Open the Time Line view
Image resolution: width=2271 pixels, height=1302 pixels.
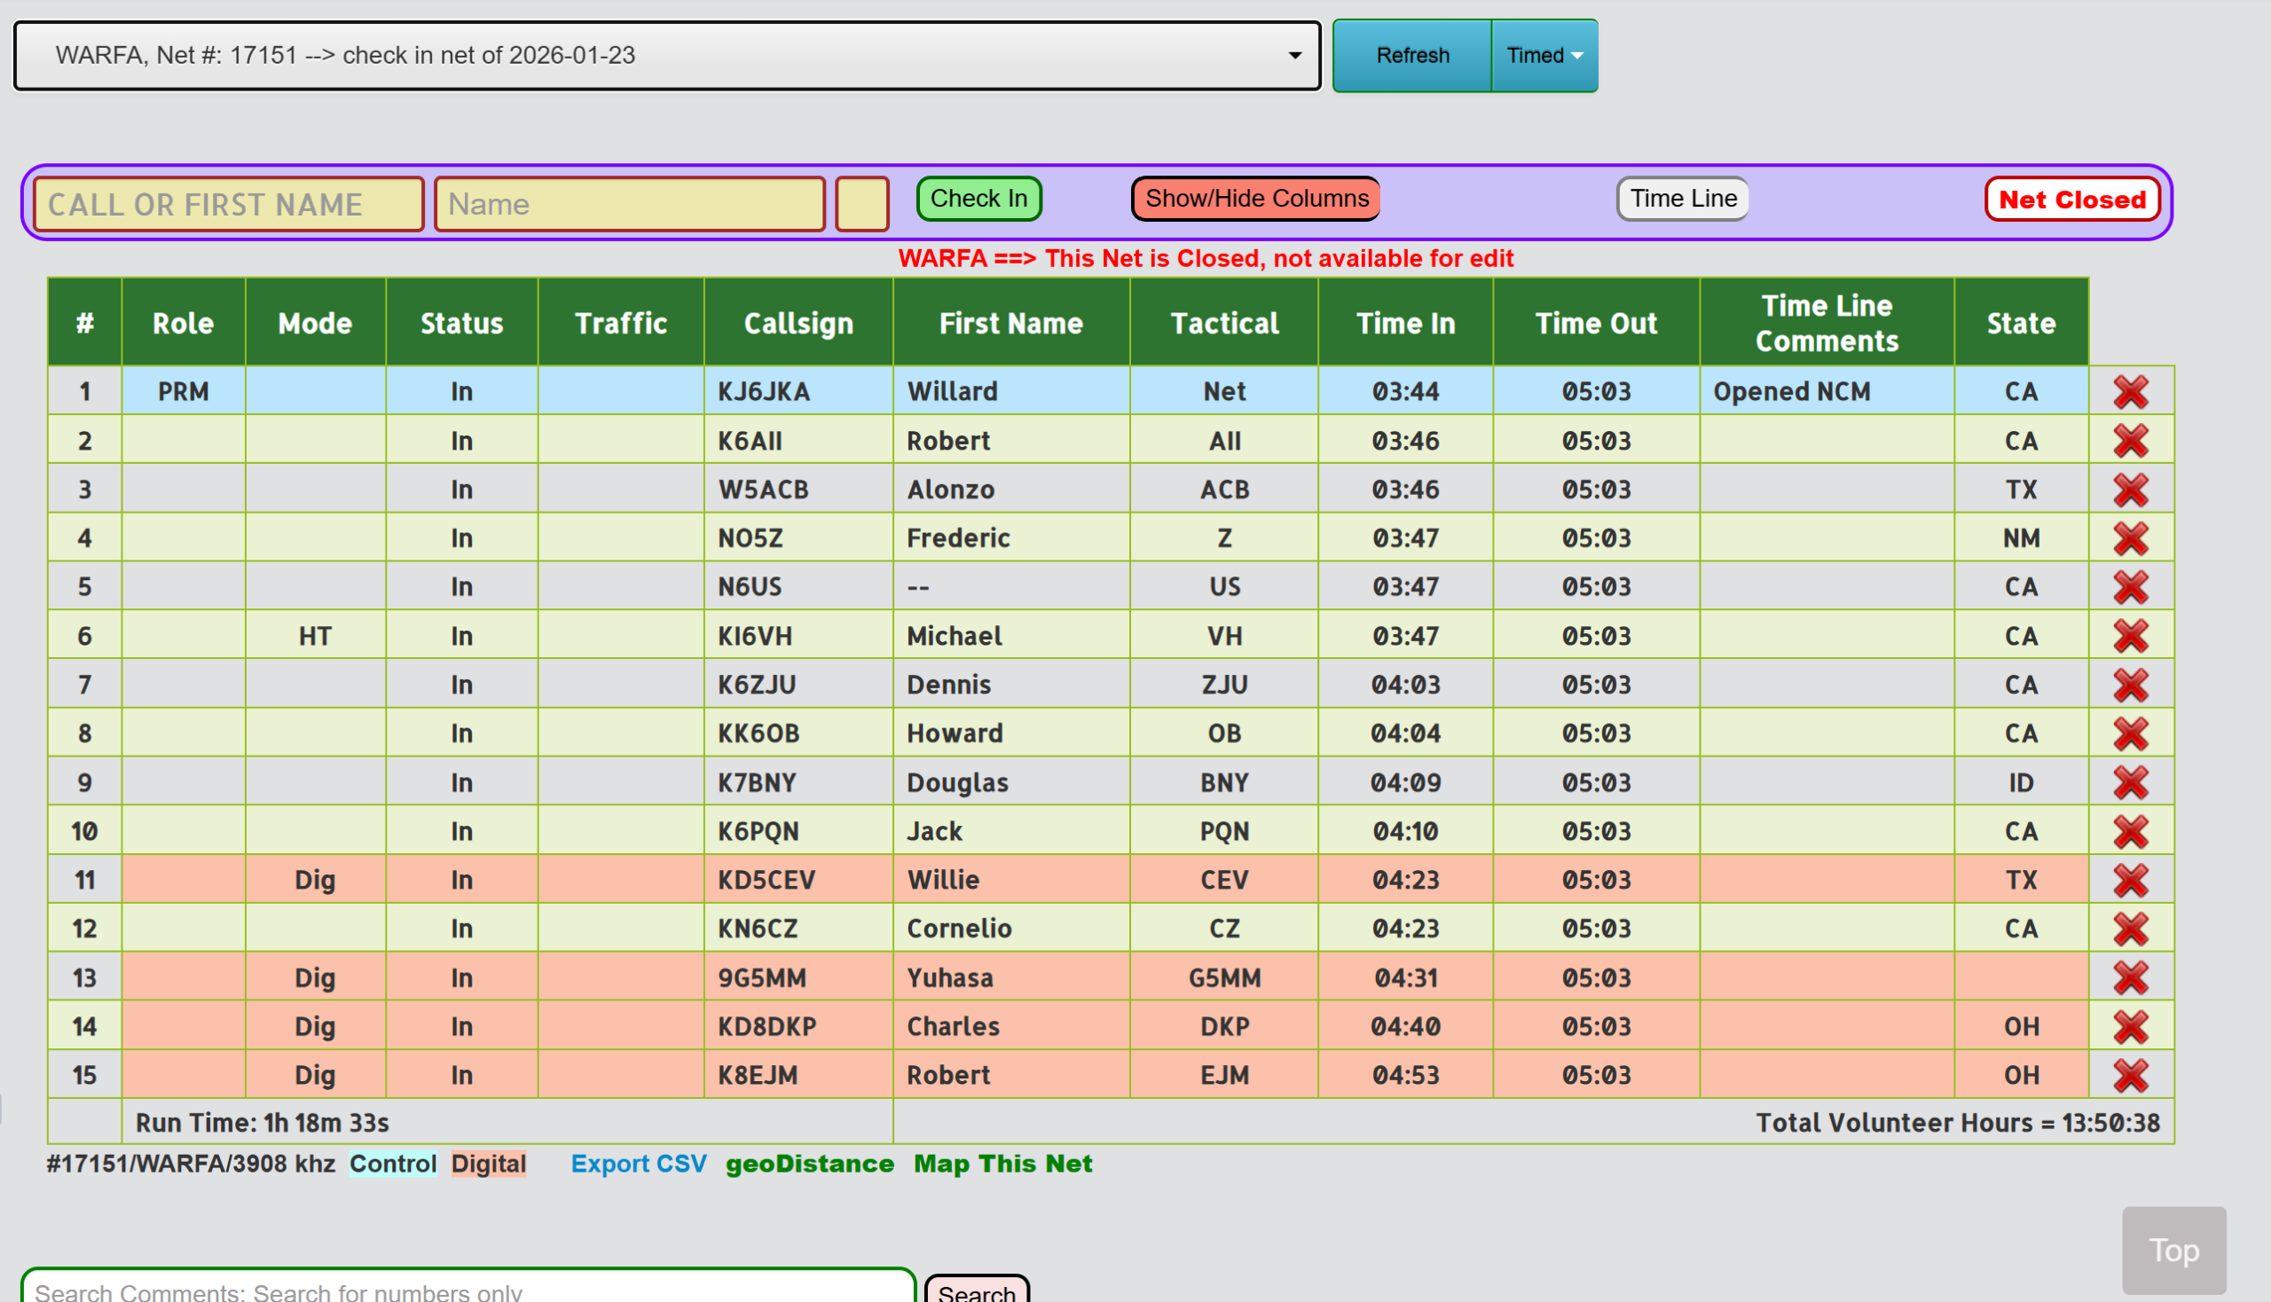(1683, 199)
